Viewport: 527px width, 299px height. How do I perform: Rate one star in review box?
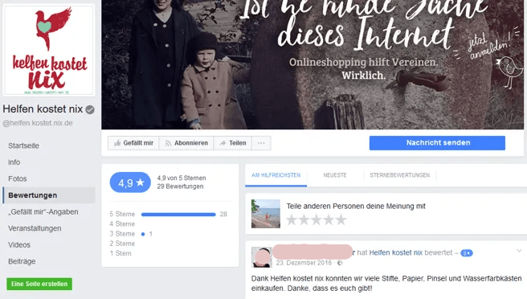point(292,220)
